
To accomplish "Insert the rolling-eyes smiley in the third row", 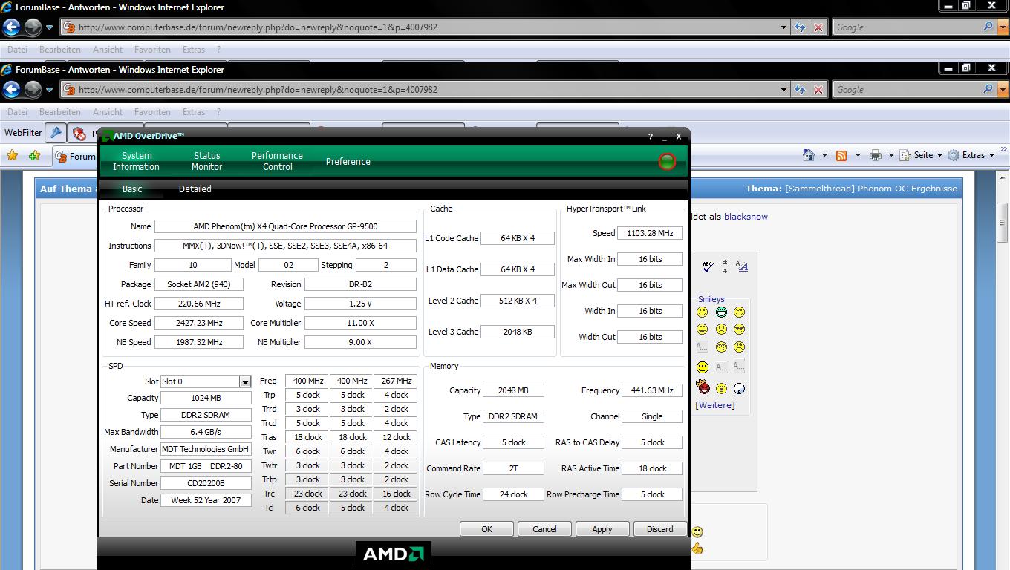I will (x=721, y=347).
